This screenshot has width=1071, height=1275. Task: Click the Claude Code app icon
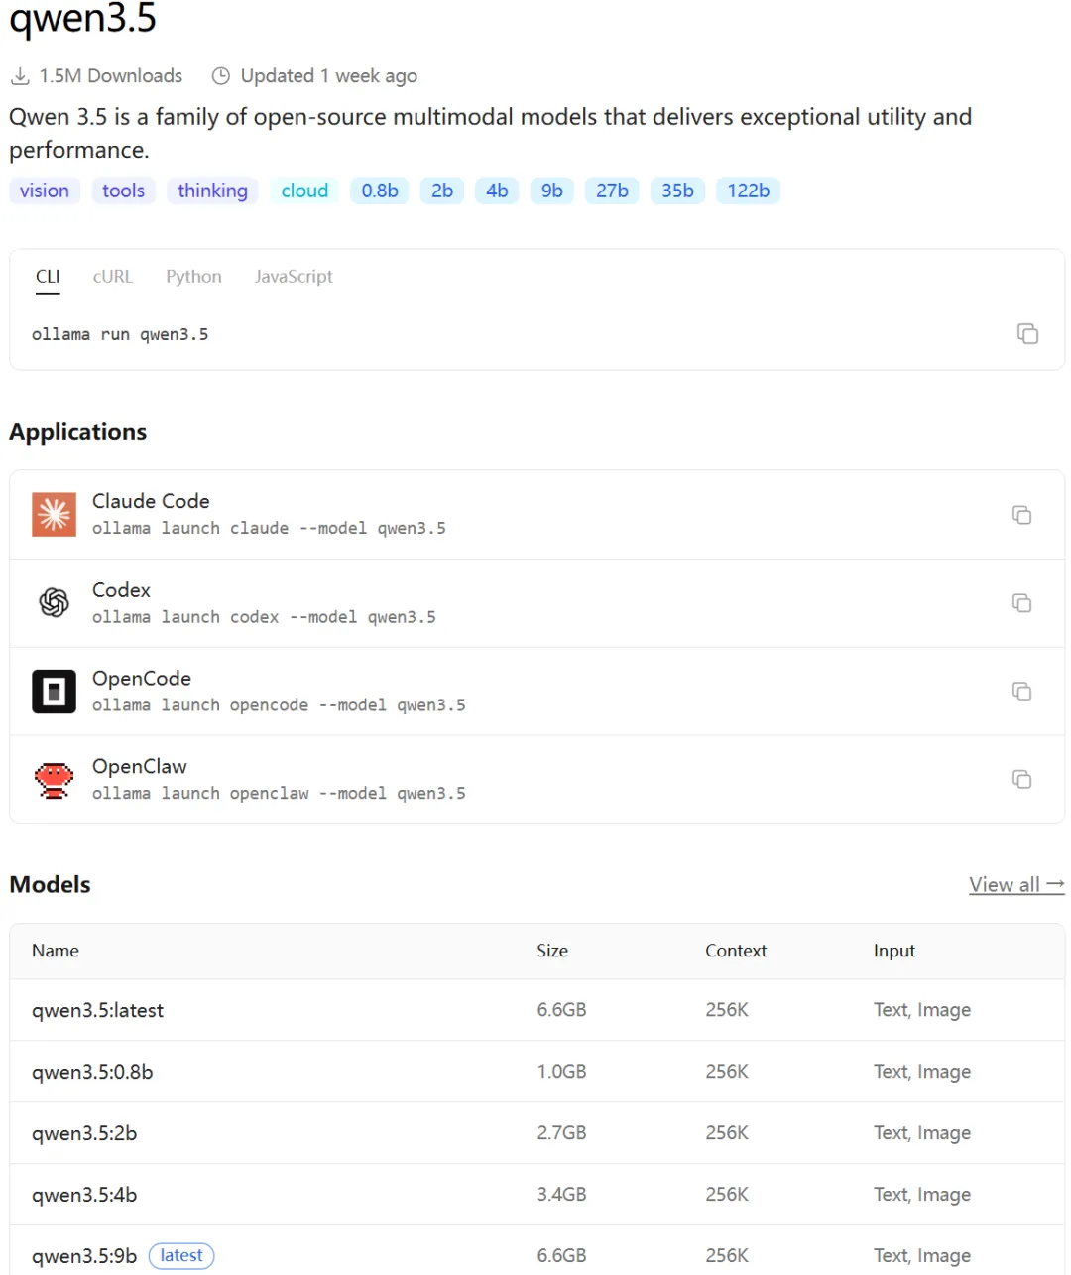[x=54, y=515]
